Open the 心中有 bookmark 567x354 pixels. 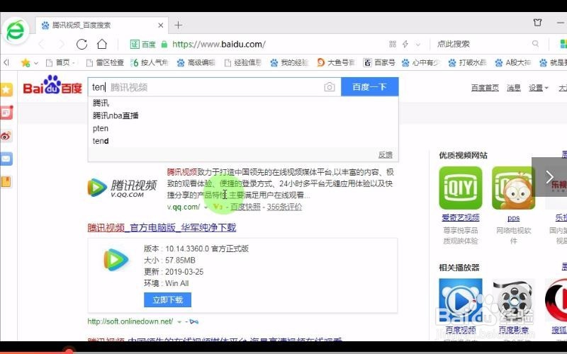[421, 63]
